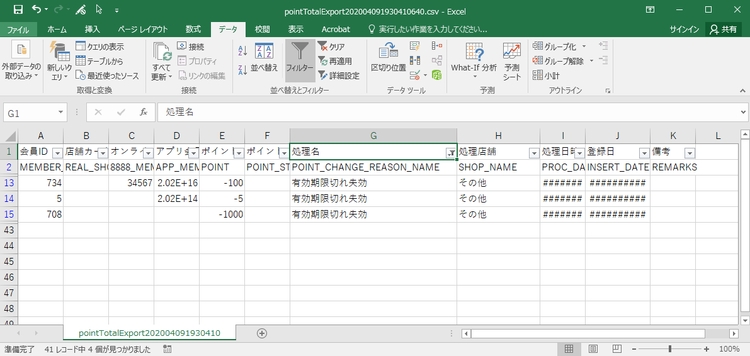The width and height of the screenshot is (750, 356).
Task: Click the 詳細設定 advanced filter button
Action: (338, 75)
